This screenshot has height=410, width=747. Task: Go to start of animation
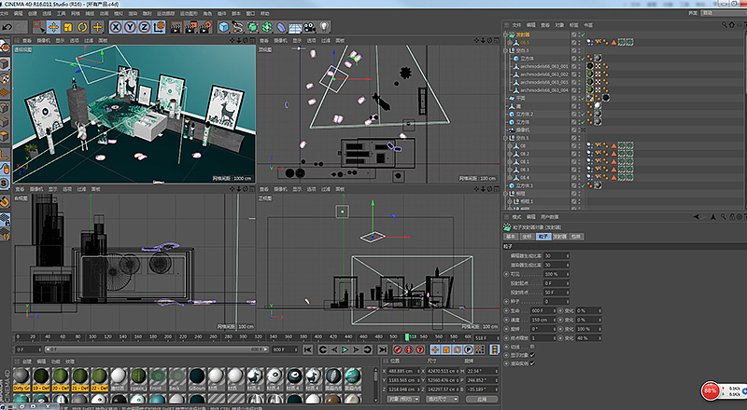click(308, 349)
